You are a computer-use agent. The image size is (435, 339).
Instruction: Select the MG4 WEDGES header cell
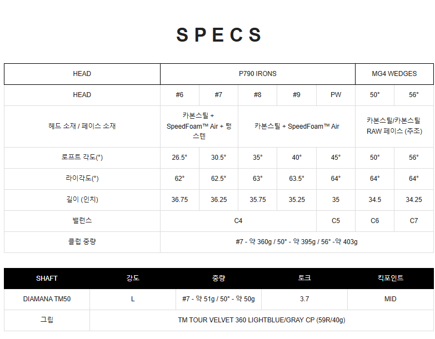pos(394,74)
